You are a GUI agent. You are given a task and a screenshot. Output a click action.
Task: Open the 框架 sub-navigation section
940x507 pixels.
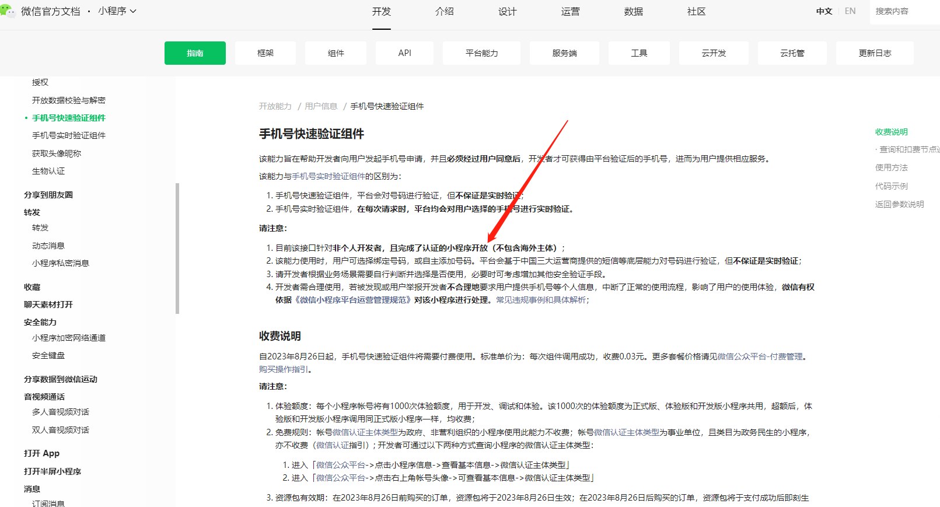(265, 53)
